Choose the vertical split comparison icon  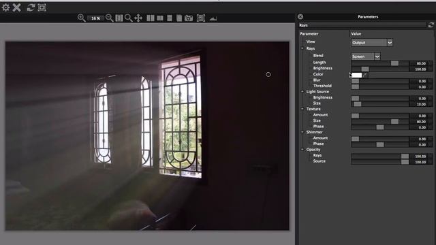[x=160, y=18]
